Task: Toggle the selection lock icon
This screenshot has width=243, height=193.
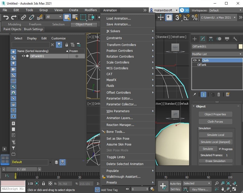Action: tap(44, 183)
